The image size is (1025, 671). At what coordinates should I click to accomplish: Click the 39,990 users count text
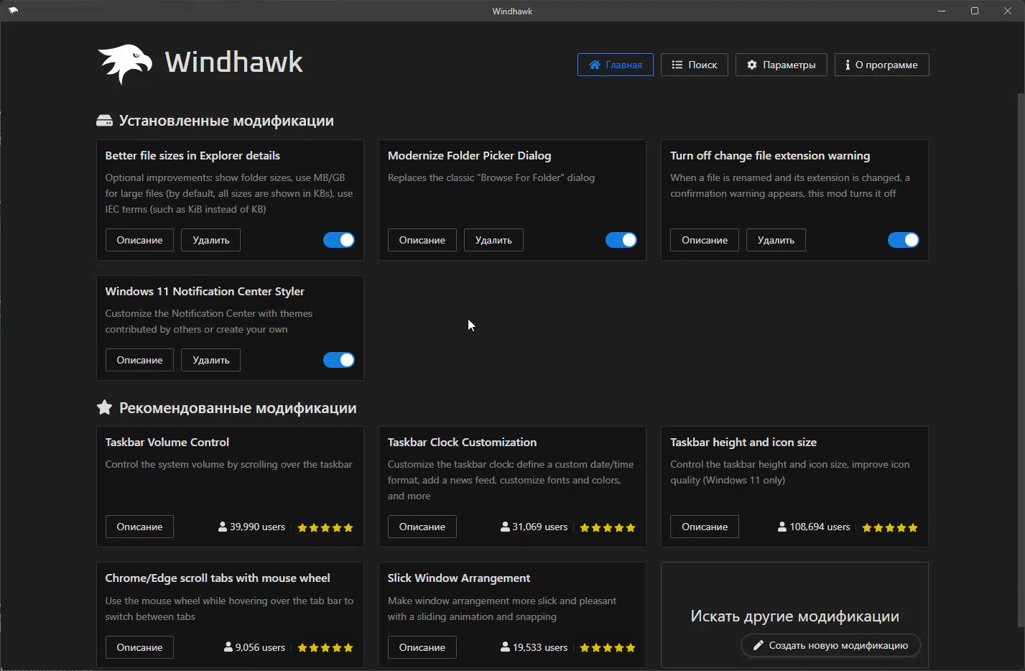coord(257,527)
